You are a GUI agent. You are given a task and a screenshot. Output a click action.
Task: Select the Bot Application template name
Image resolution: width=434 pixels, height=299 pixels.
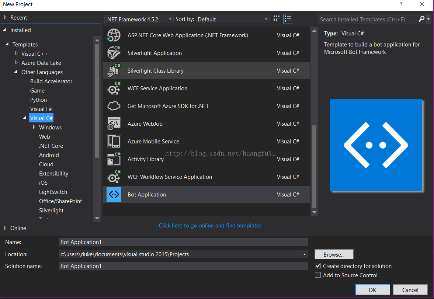(x=147, y=195)
